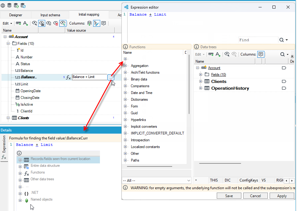Click the info icon beside Data trees header
The image size is (297, 211).
196,47
